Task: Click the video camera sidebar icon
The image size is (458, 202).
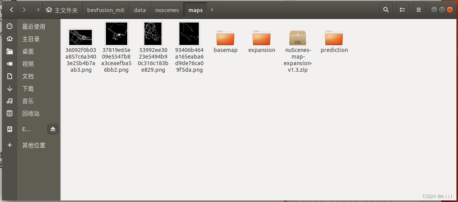Action: click(x=10, y=64)
